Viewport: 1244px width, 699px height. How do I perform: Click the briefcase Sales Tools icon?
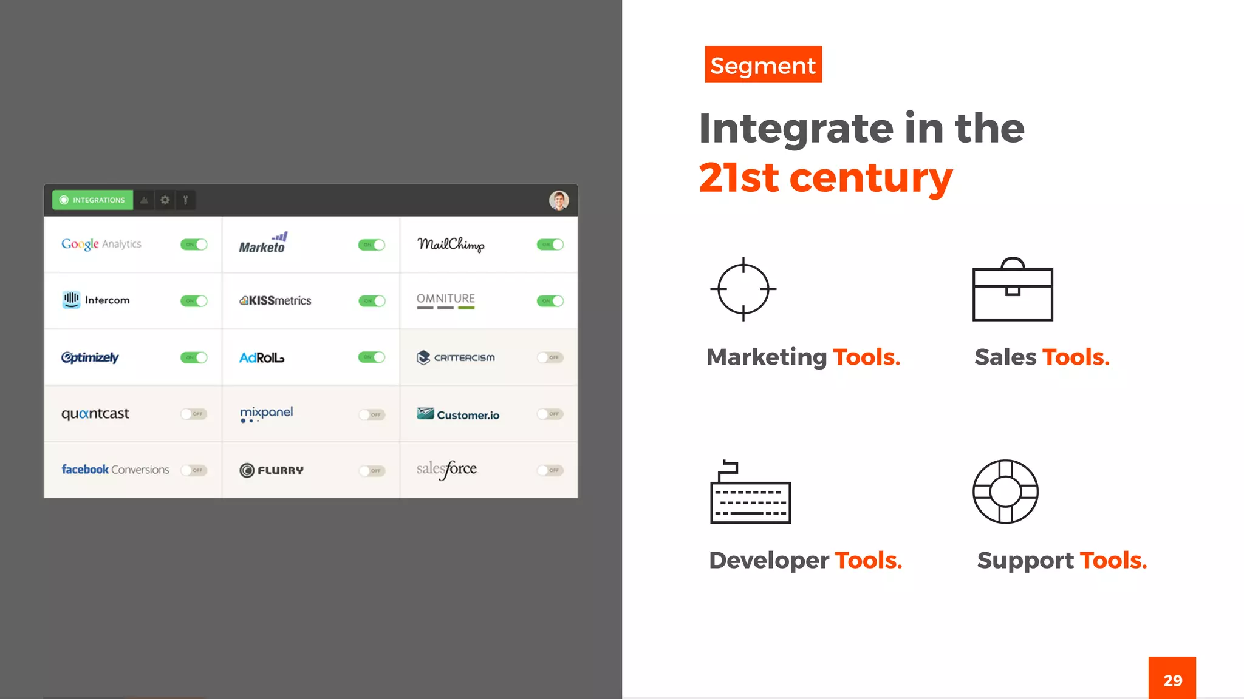[x=1013, y=289]
